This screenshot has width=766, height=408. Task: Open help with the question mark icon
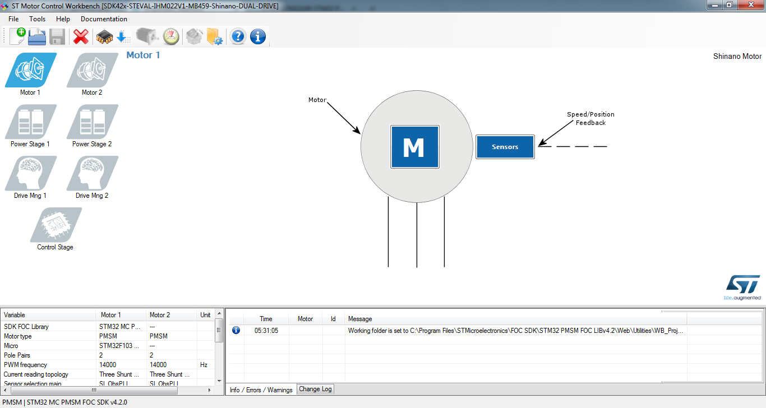(238, 36)
